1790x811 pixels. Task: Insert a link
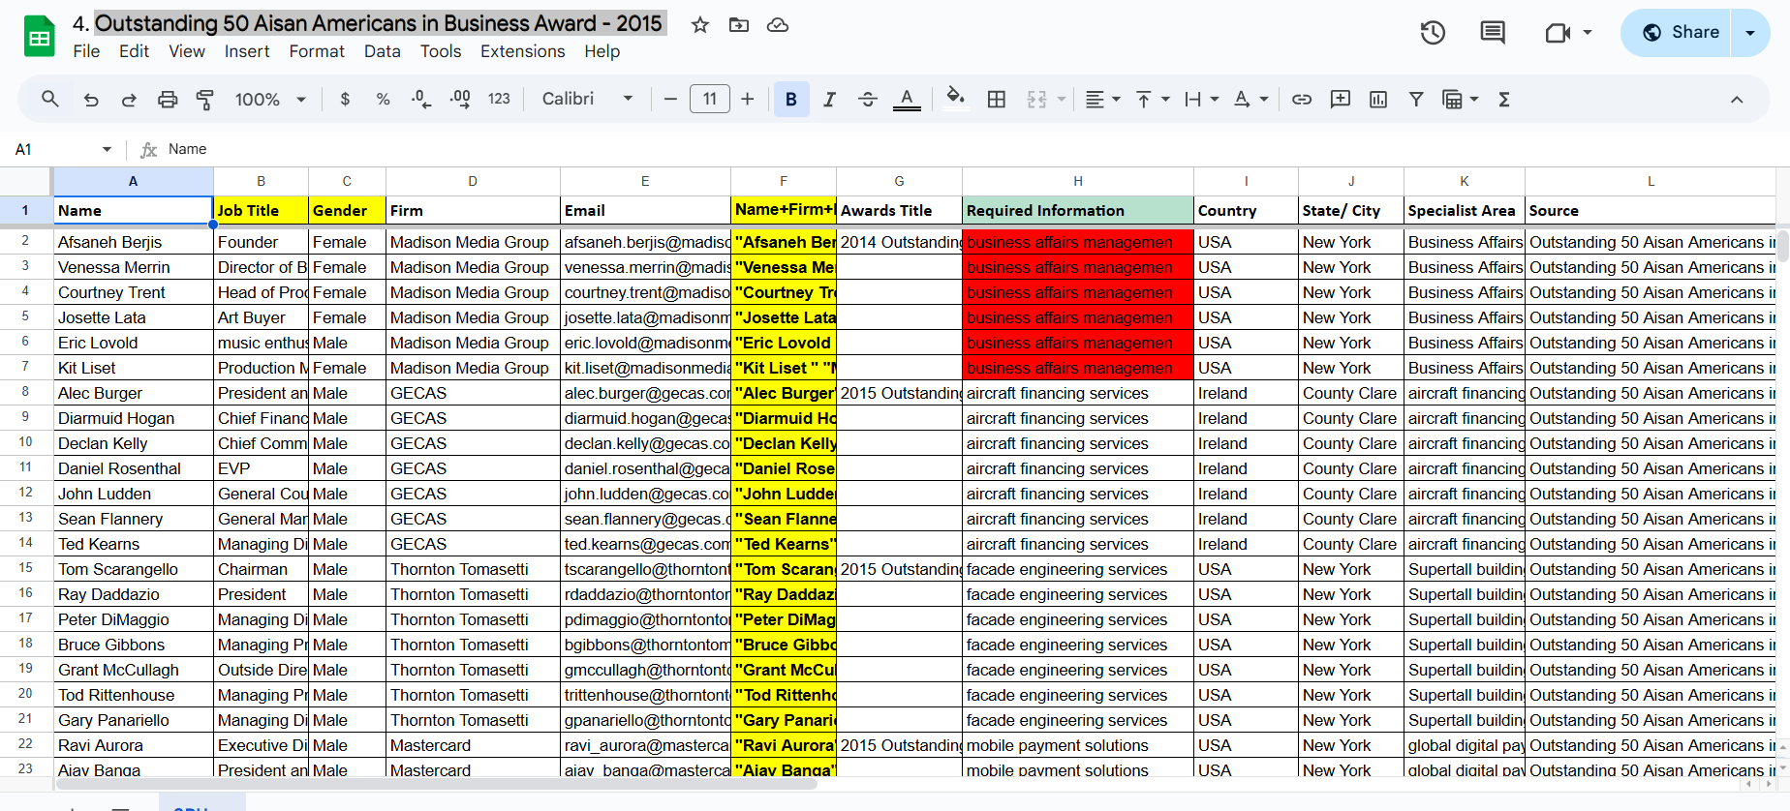coord(1302,99)
